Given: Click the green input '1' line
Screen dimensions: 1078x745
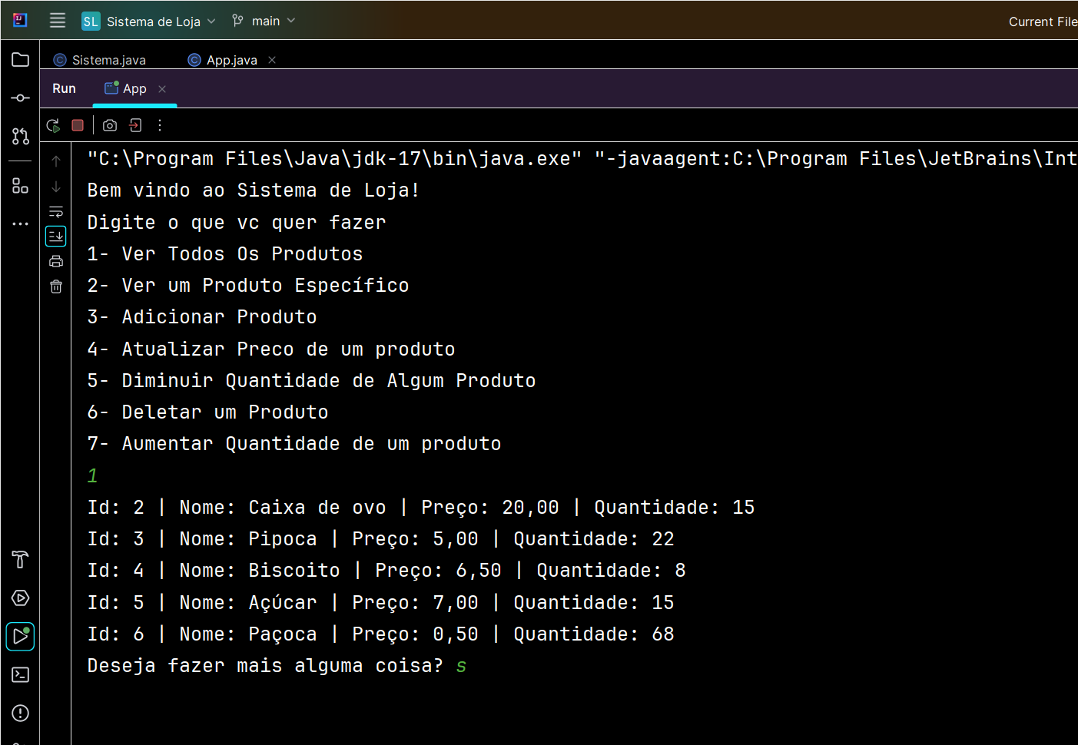Looking at the screenshot, I should pyautogui.click(x=92, y=476).
